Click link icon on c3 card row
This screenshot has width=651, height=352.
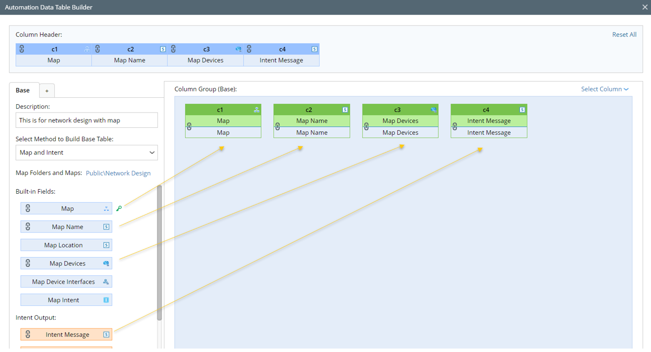coord(366,126)
